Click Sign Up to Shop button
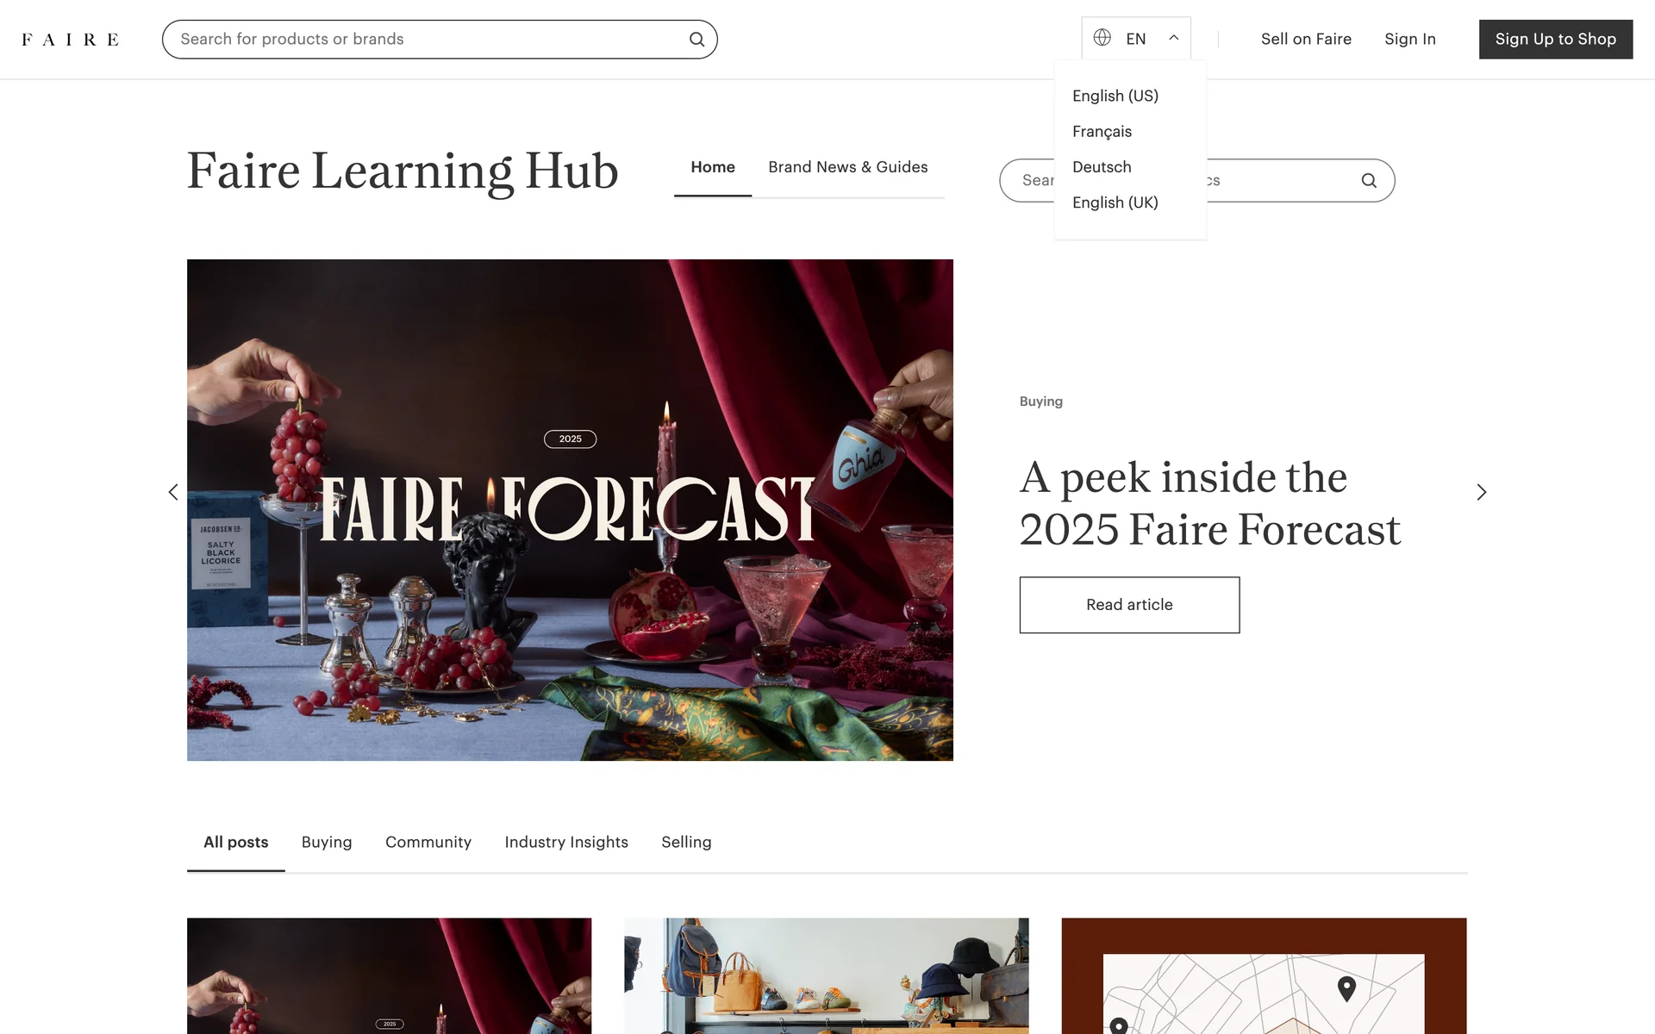Viewport: 1655px width, 1034px height. (1556, 40)
